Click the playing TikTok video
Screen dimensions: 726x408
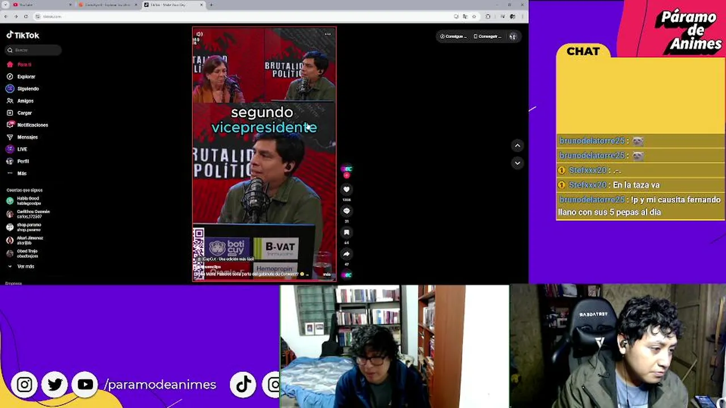[264, 154]
